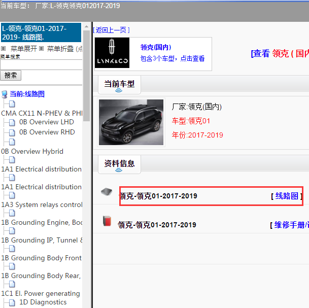Click the 年份:2017-2019 text
309x308 pixels.
coord(197,135)
